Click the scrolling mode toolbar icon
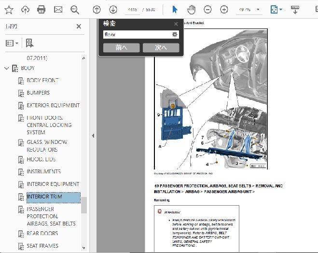Image resolution: width=318 pixels, height=253 pixels. 295,10
